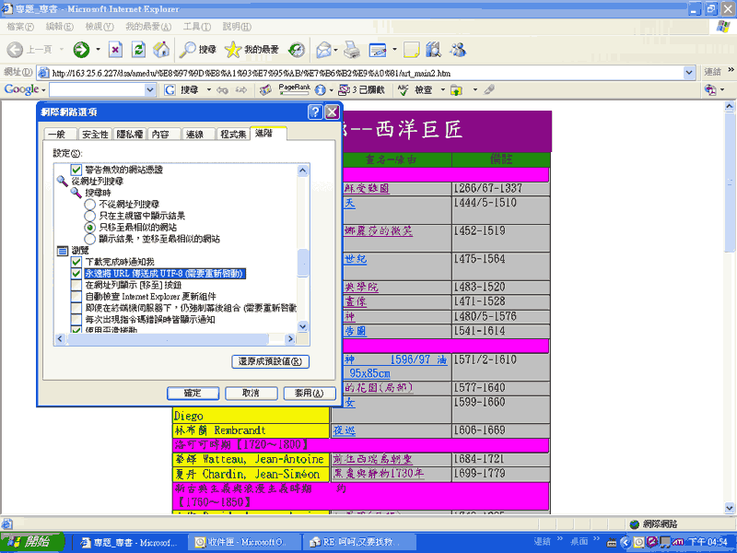Go to the Home page icon
Image resolution: width=737 pixels, height=553 pixels.
click(x=161, y=50)
